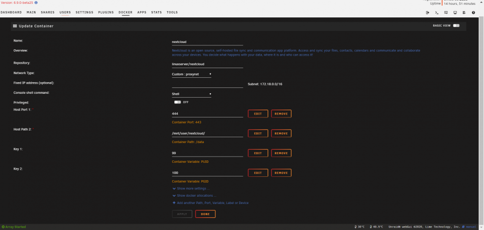The height and width of the screenshot is (230, 484).
Task: Click the Apply button
Action: pos(182,214)
